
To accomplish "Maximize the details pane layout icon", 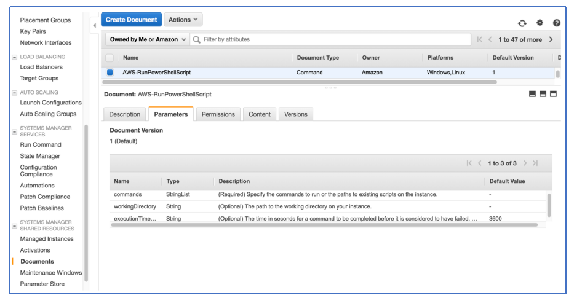I will coord(553,94).
